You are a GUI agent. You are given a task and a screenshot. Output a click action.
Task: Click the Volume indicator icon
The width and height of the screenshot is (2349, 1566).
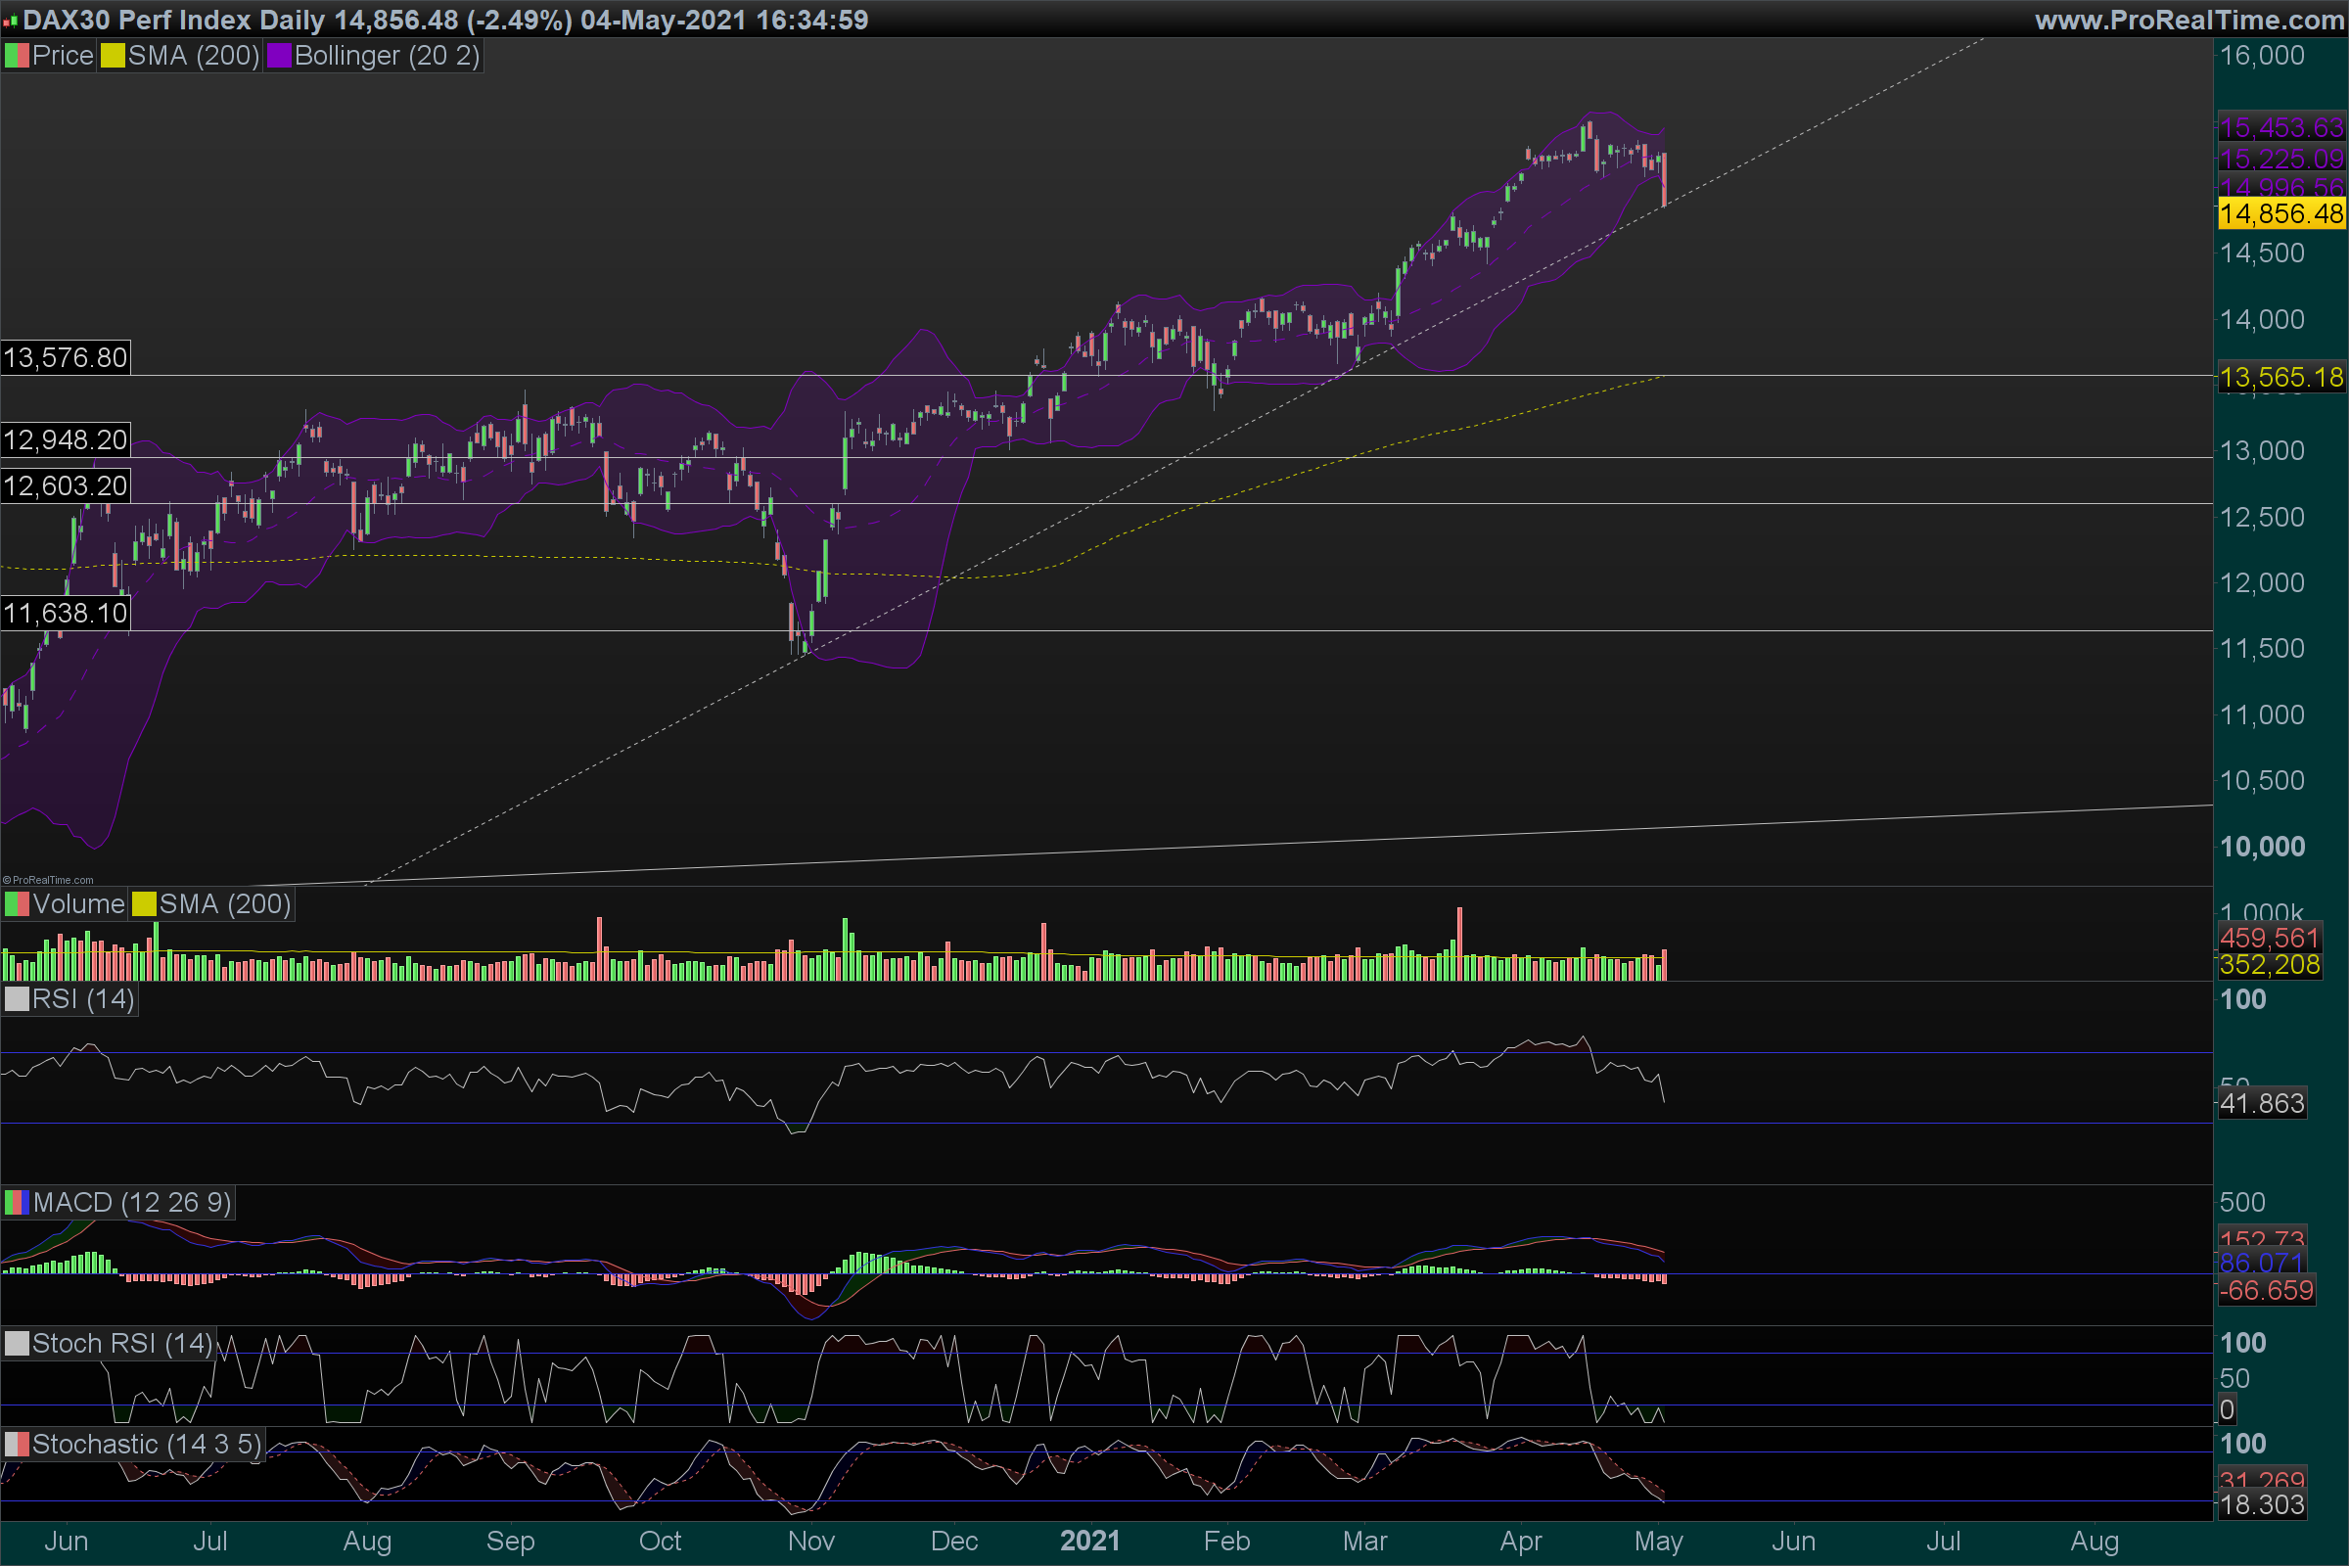17,904
